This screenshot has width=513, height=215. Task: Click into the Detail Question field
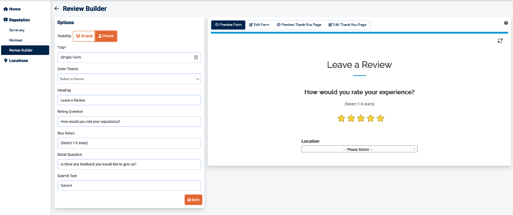coord(129,165)
